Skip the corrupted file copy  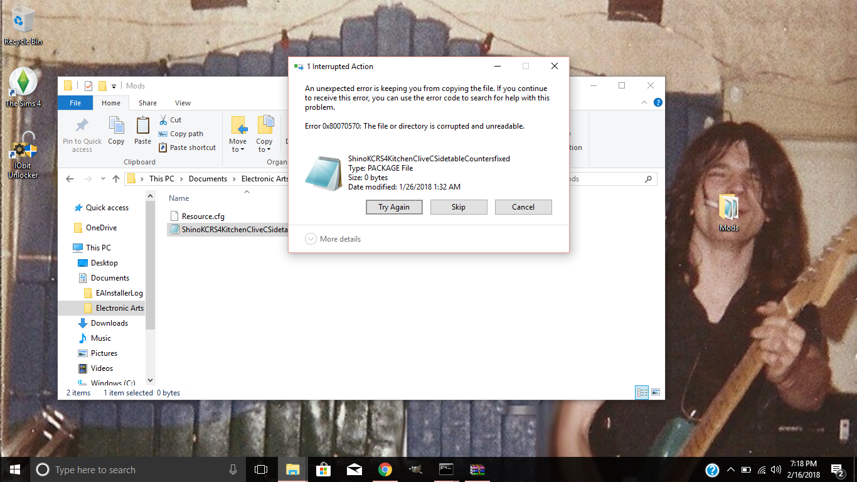tap(459, 207)
